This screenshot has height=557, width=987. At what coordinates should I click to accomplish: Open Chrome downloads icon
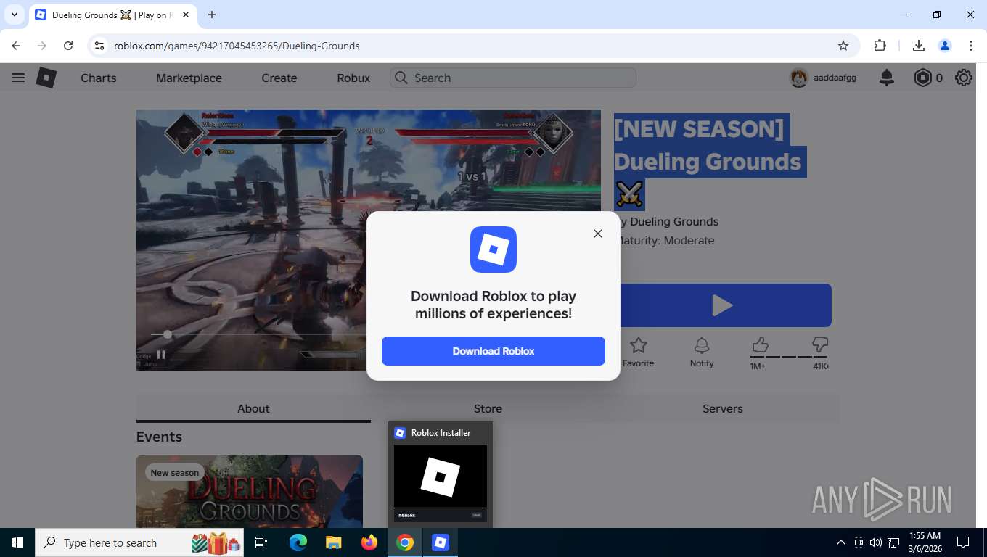(919, 46)
